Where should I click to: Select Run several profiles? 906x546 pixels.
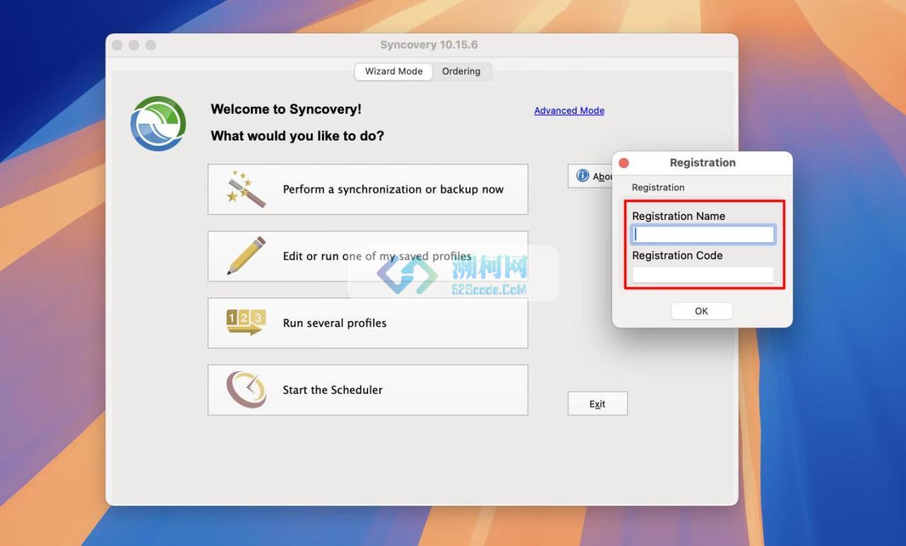pos(368,323)
